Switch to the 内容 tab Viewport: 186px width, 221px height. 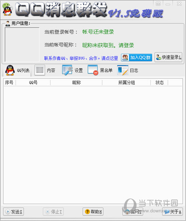45,70
